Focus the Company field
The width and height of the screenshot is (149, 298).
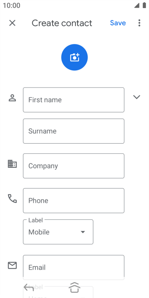click(74, 166)
